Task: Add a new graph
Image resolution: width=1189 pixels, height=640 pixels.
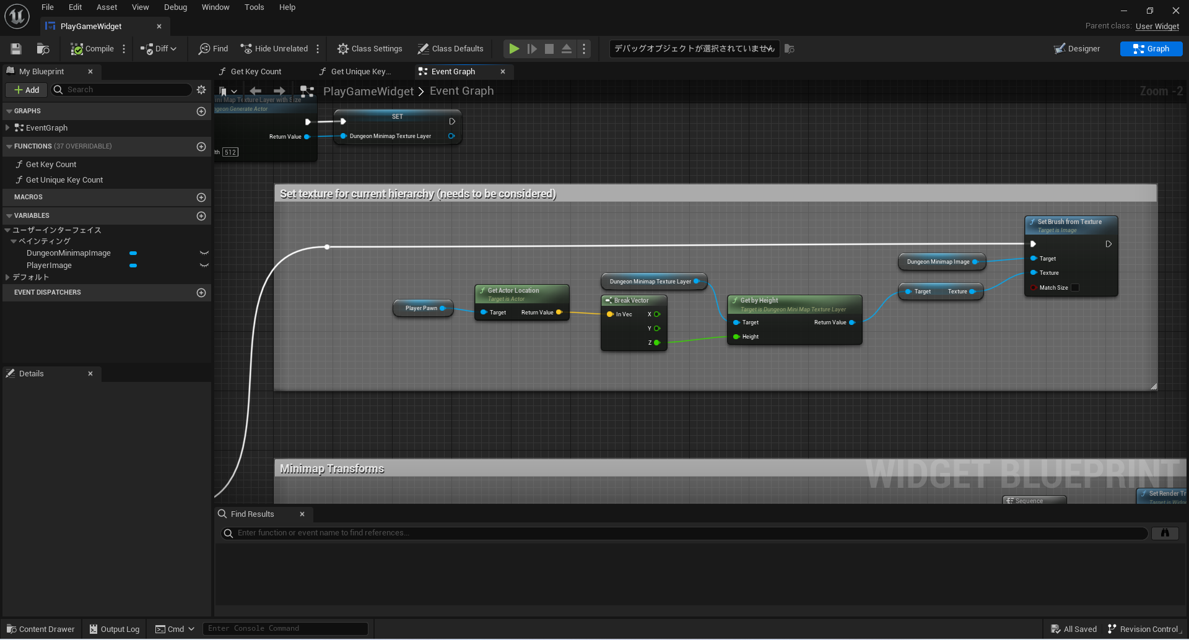Action: [x=201, y=111]
